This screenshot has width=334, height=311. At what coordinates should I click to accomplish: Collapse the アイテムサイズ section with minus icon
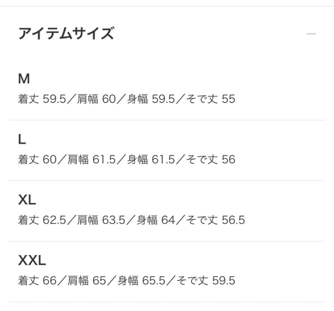click(x=311, y=33)
